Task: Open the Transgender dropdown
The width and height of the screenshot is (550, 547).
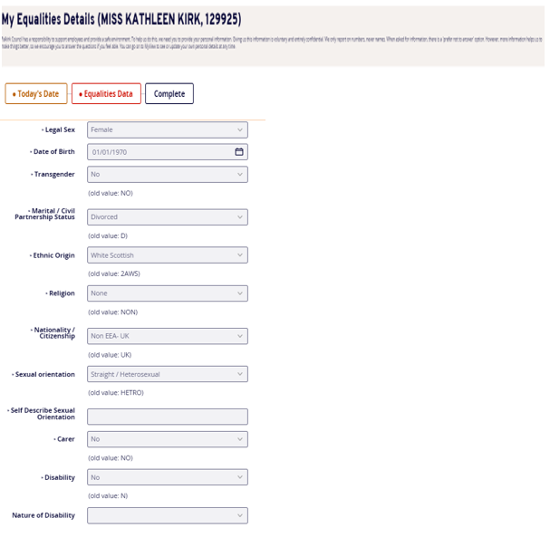Action: [x=168, y=174]
